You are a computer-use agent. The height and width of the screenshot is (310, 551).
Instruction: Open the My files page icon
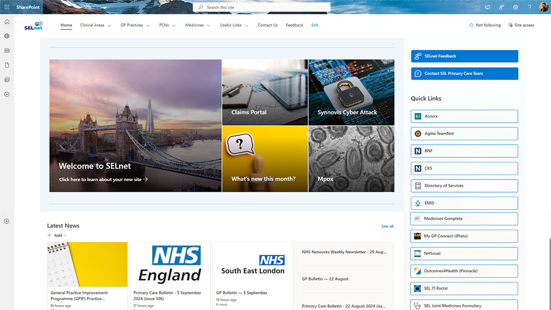7,65
